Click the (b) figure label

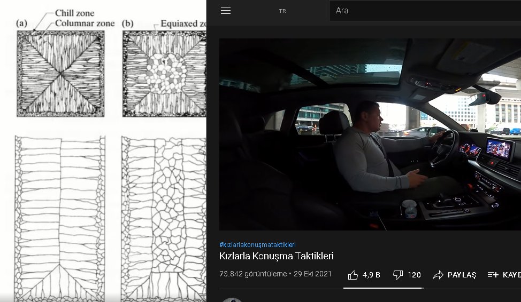coord(128,23)
